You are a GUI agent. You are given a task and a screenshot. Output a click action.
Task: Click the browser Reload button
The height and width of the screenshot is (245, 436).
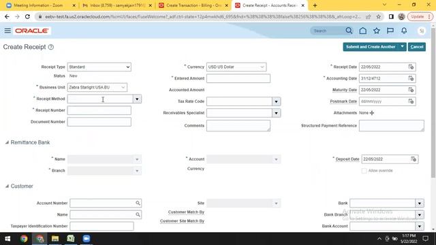[27, 16]
